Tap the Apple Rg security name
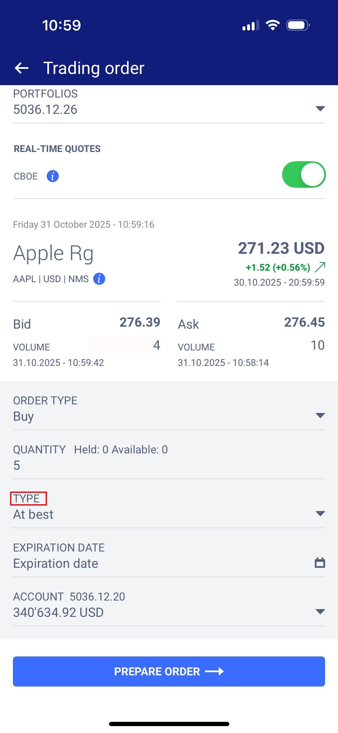 [53, 254]
